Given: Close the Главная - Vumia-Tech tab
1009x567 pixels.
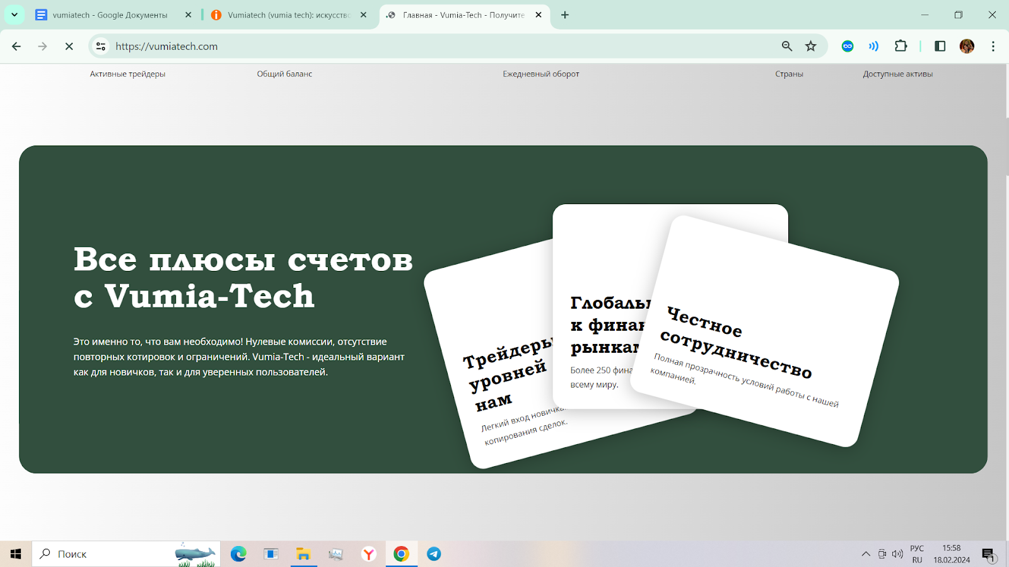Looking at the screenshot, I should click(x=538, y=14).
